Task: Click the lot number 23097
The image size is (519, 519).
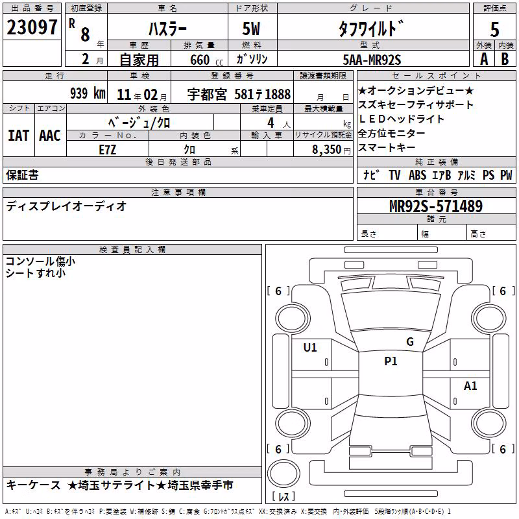Action: 32,27
